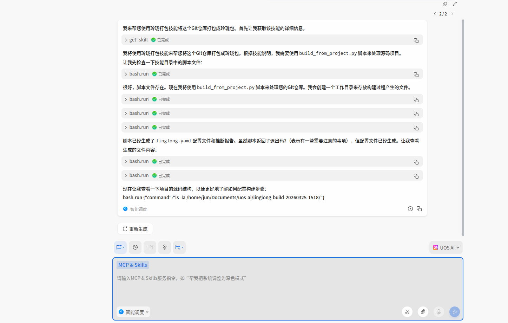
Task: Click the chat vertical scrollbar
Action: click(x=463, y=128)
